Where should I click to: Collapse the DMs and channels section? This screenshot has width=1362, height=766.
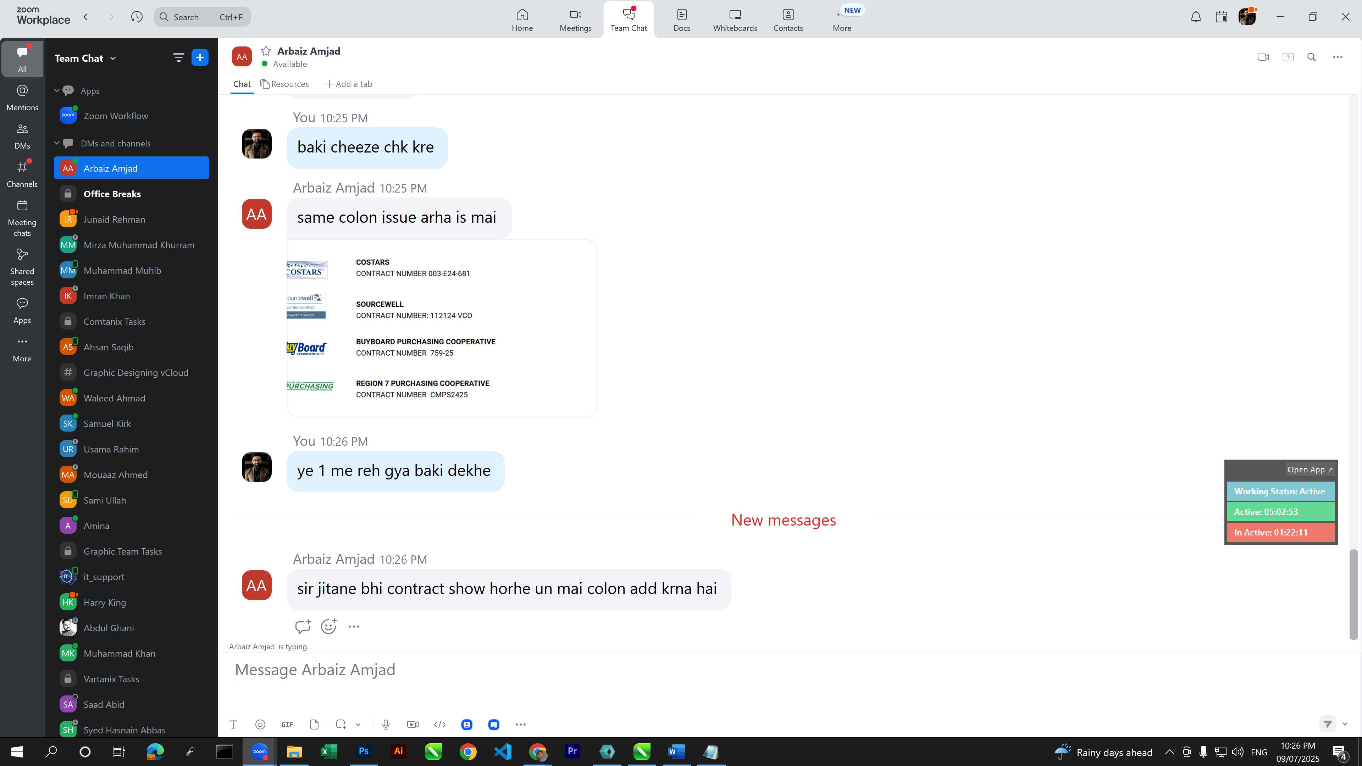[x=57, y=143]
